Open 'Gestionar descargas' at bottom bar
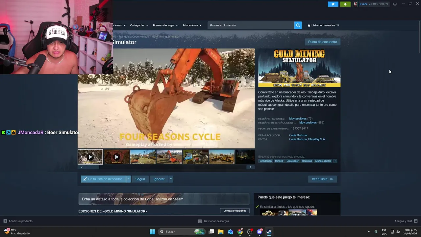421x237 pixels. pos(213,221)
